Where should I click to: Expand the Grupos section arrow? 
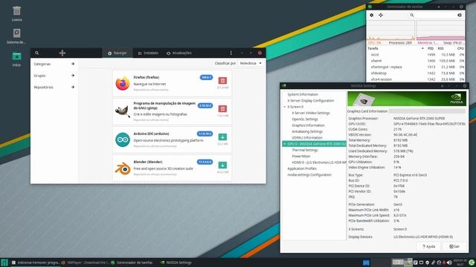tap(73, 76)
